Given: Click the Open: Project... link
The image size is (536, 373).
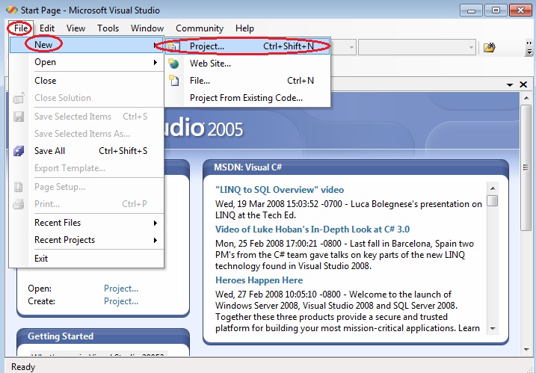Looking at the screenshot, I should [x=121, y=289].
